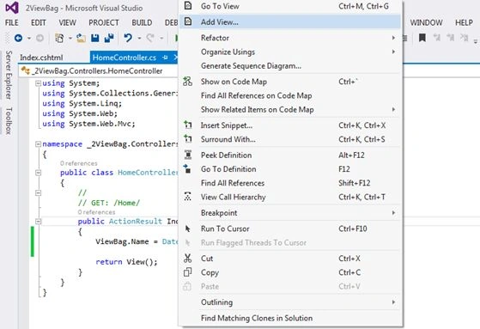The width and height of the screenshot is (480, 329).
Task: Click the Open File folder icon
Action: (x=81, y=38)
